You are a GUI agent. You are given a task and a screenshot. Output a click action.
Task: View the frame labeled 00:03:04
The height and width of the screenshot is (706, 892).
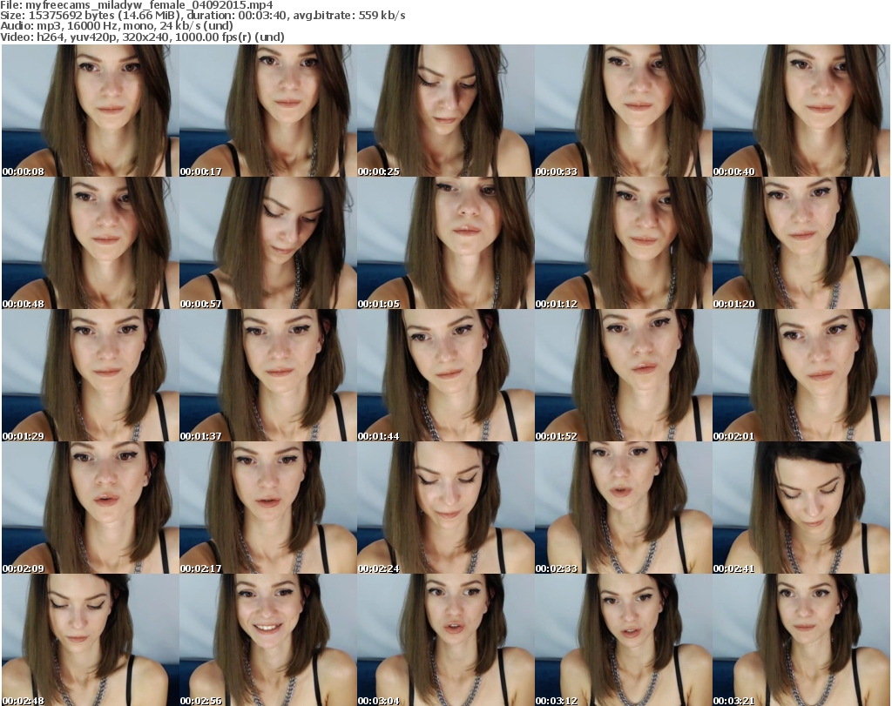(445, 640)
